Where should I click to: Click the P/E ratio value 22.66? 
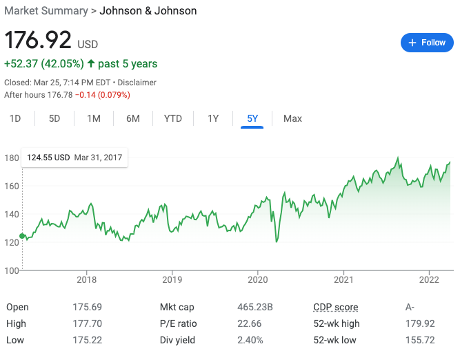[249, 323]
